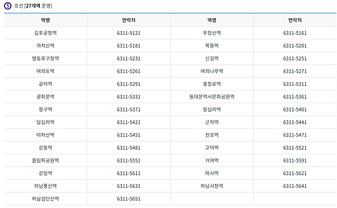This screenshot has height=208, width=337.
Task: Select phone number 6311-5611
Action: pyautogui.click(x=129, y=173)
